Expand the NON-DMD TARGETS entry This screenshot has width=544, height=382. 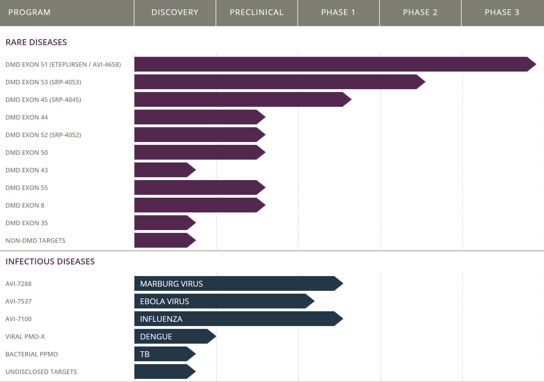pyautogui.click(x=35, y=240)
